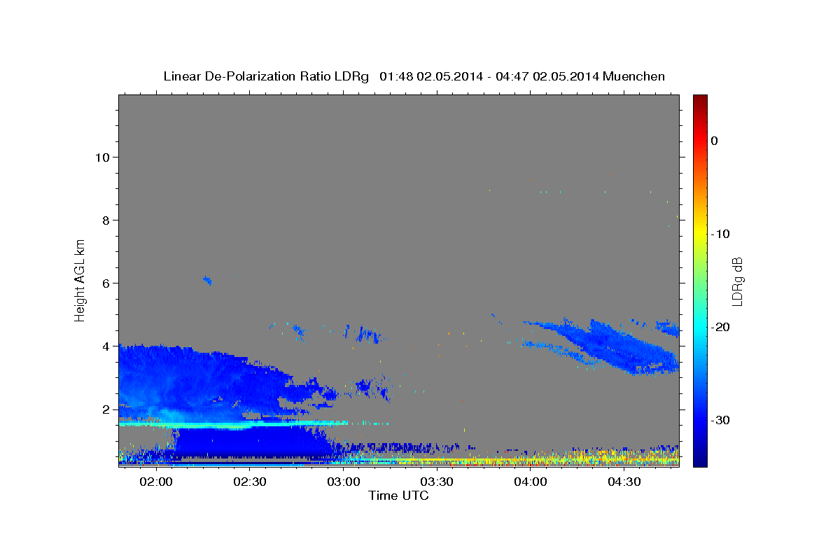The image size is (840, 560).
Task: Click the height tick label 2
Action: [x=106, y=409]
